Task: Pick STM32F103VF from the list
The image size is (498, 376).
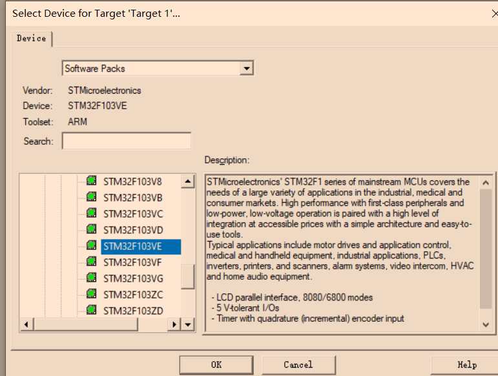Action: pyautogui.click(x=132, y=263)
